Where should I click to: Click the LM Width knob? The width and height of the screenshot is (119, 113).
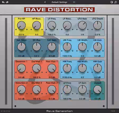pos(82,47)
